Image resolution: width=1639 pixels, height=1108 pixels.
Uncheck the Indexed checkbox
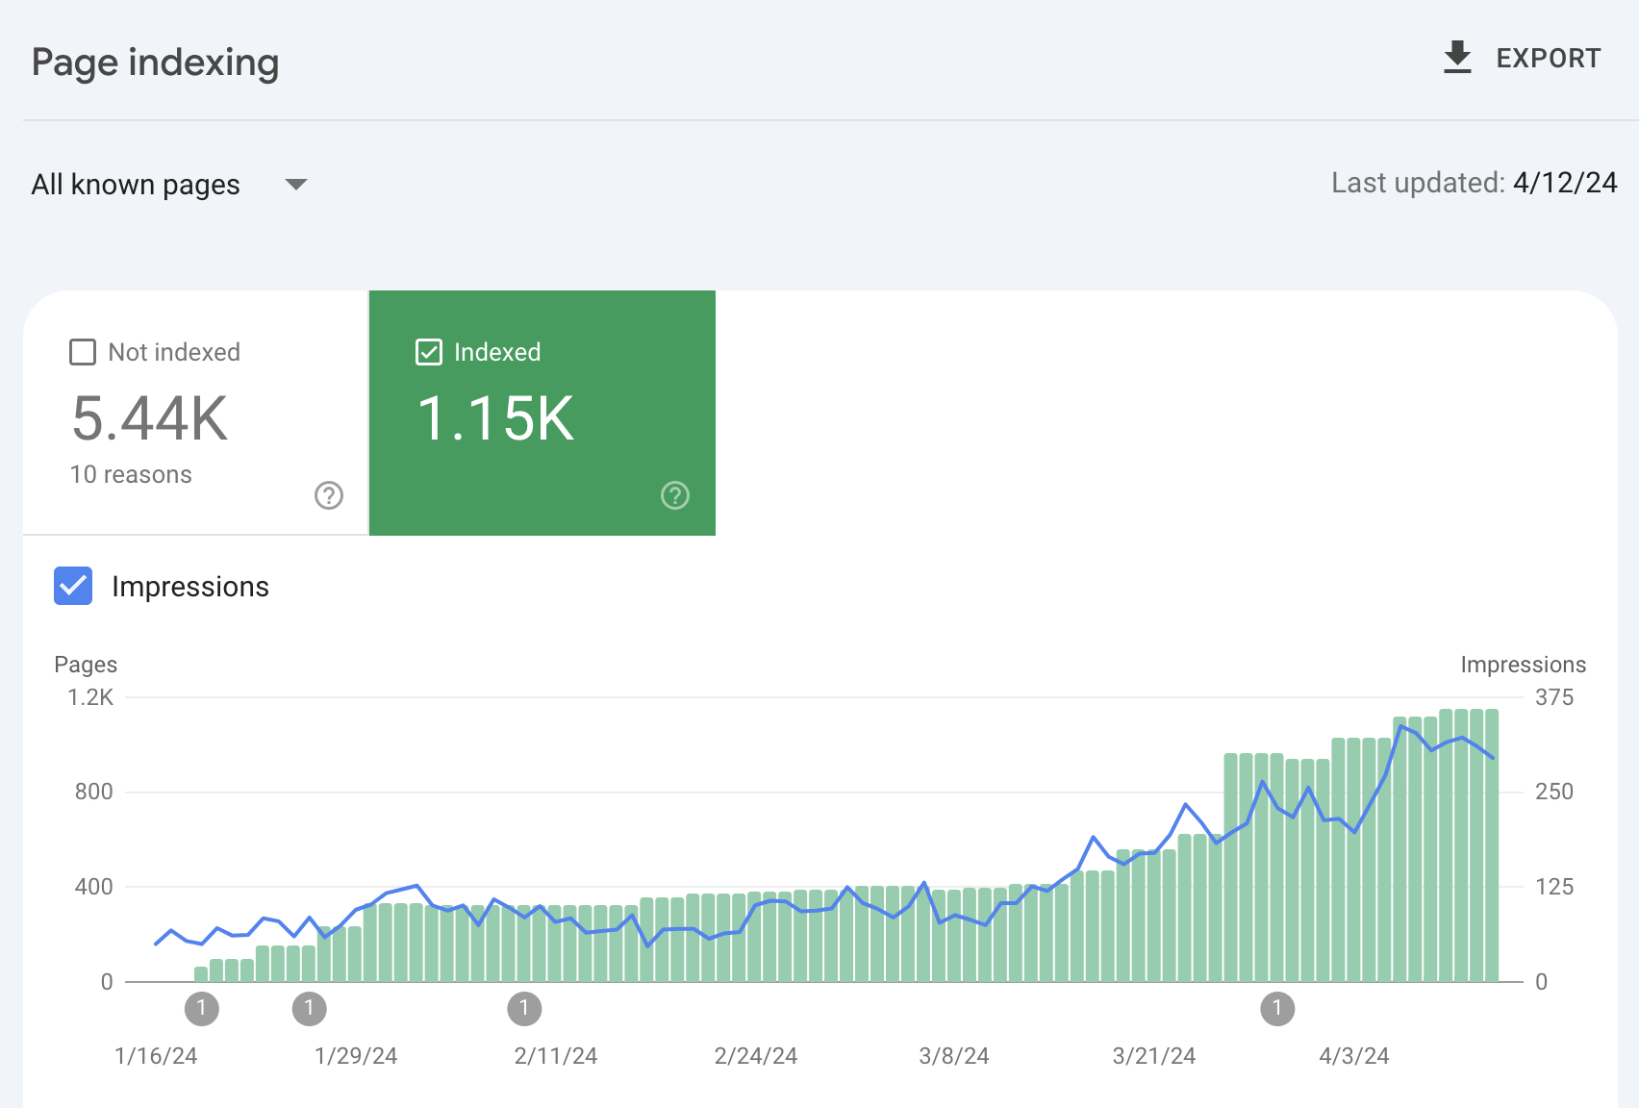click(429, 352)
